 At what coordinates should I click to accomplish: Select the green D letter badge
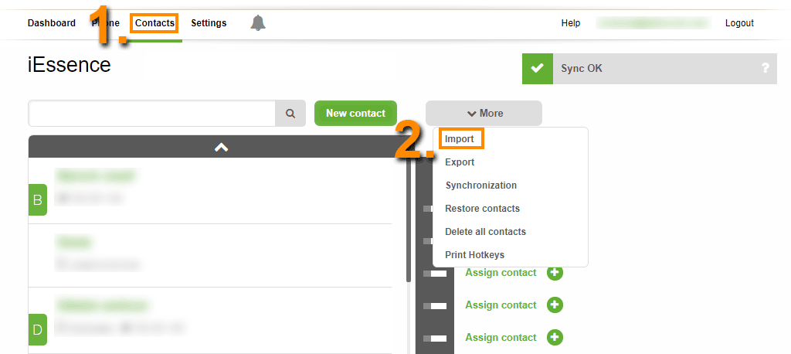tap(37, 329)
